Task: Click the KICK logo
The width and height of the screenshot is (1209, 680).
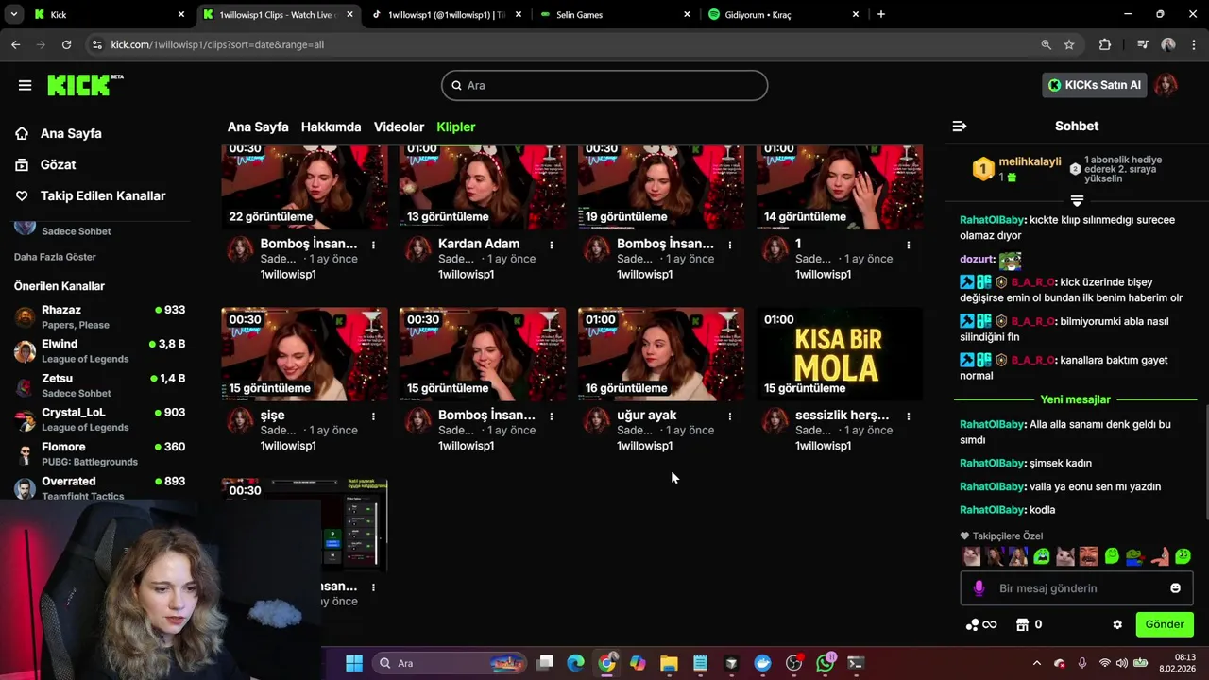Action: 85,85
